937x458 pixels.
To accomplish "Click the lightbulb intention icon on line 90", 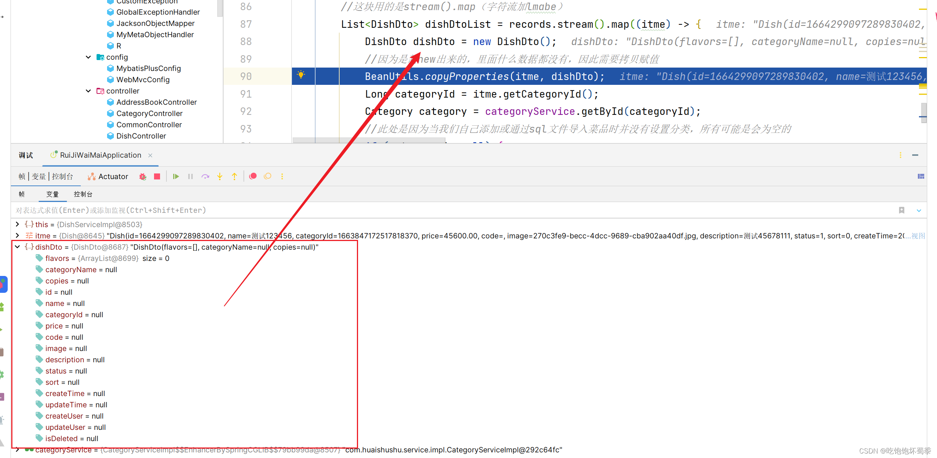I will tap(301, 74).
